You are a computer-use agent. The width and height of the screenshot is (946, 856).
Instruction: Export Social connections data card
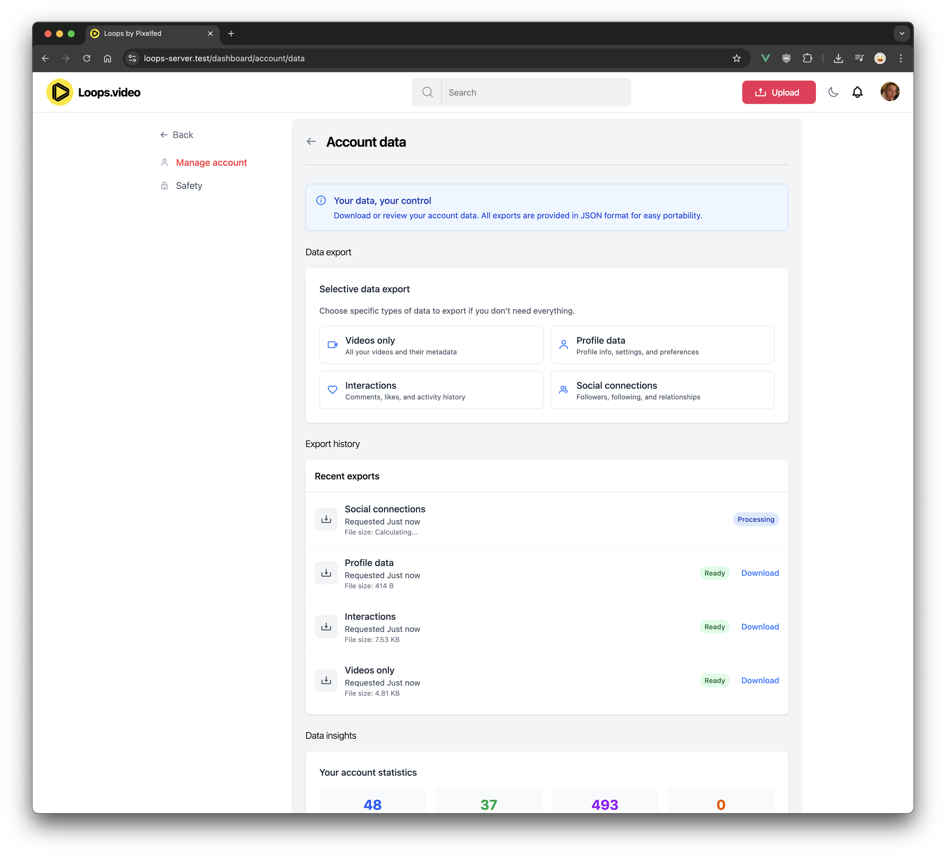tap(662, 390)
